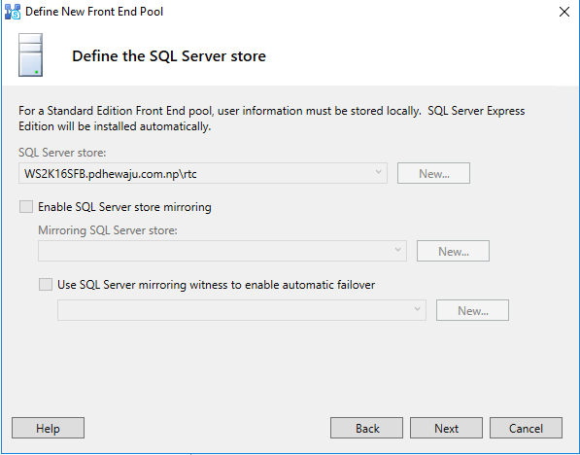Click the Topology Builder icon in title bar
Viewport: 580px width, 455px height.
pyautogui.click(x=13, y=12)
